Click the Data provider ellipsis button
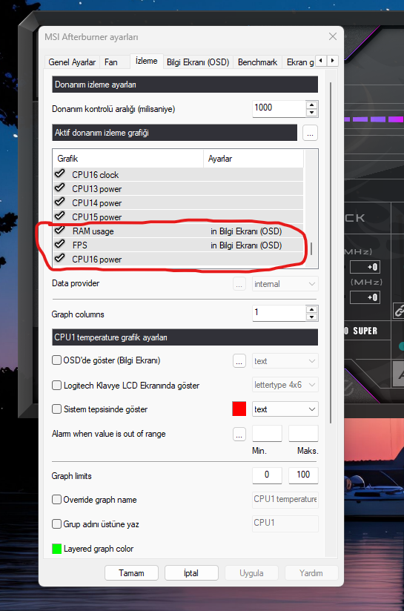 coord(239,284)
